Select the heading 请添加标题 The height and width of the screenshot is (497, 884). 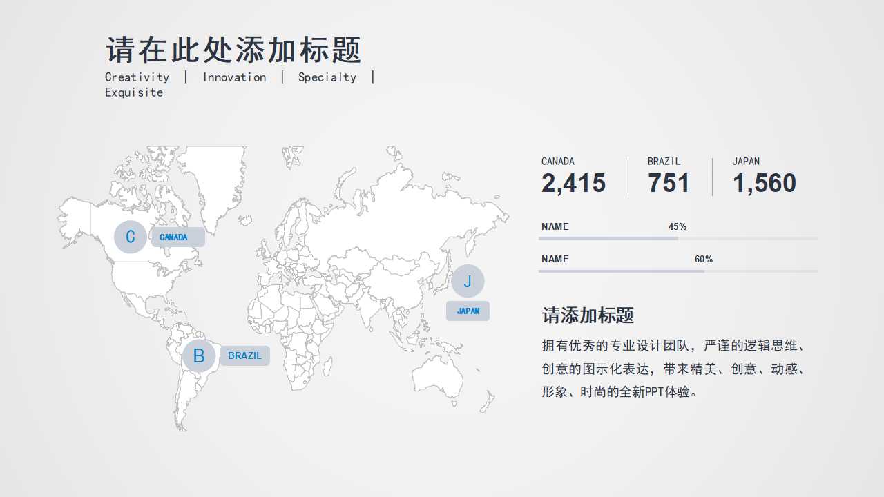point(588,315)
